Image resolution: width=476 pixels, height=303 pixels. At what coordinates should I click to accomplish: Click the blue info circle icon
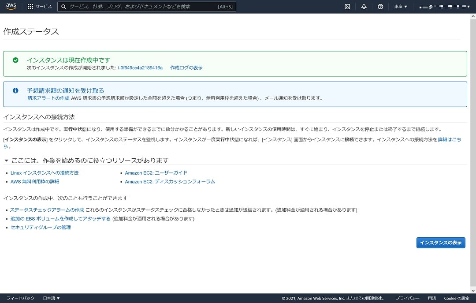click(x=15, y=90)
